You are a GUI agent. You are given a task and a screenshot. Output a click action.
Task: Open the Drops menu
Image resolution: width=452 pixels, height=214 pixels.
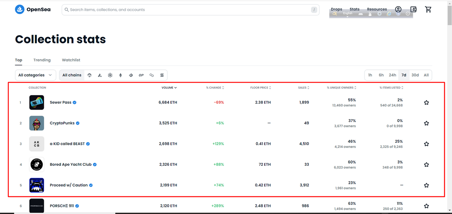[337, 9]
